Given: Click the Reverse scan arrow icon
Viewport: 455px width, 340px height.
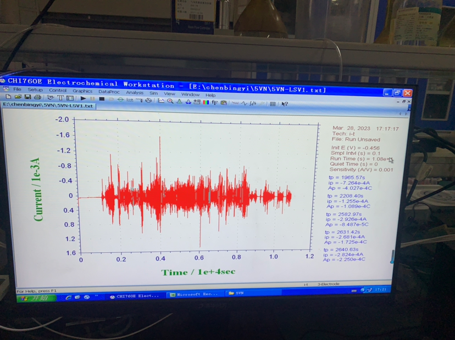Looking at the screenshot, I should pyautogui.click(x=111, y=99).
